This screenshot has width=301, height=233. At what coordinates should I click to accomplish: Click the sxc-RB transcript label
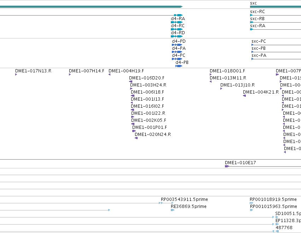(x=257, y=19)
